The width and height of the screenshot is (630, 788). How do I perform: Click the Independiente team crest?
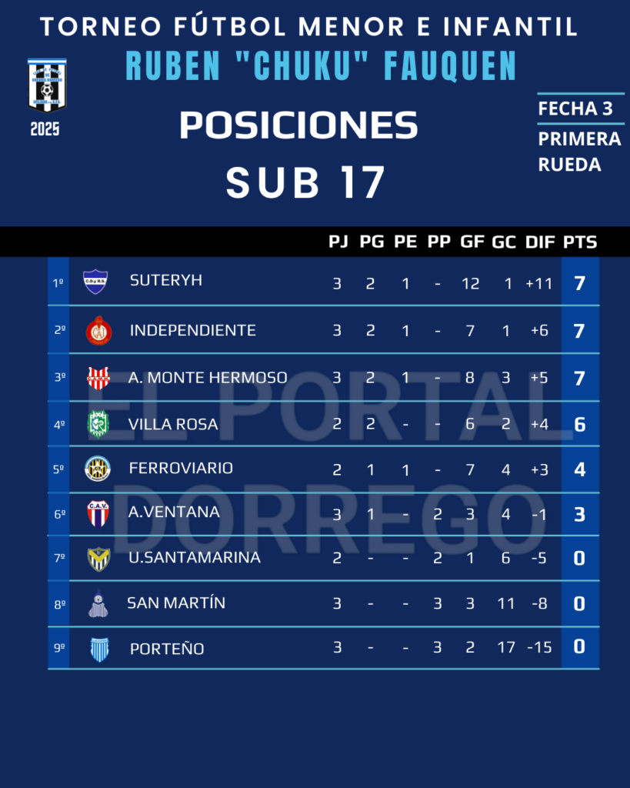(x=98, y=330)
